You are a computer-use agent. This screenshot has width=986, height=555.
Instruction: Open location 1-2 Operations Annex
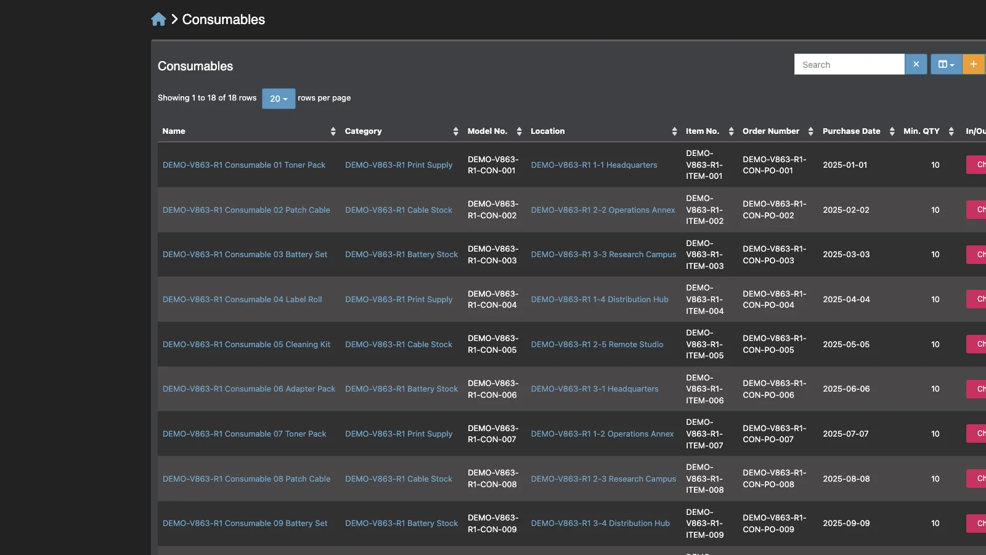602,434
